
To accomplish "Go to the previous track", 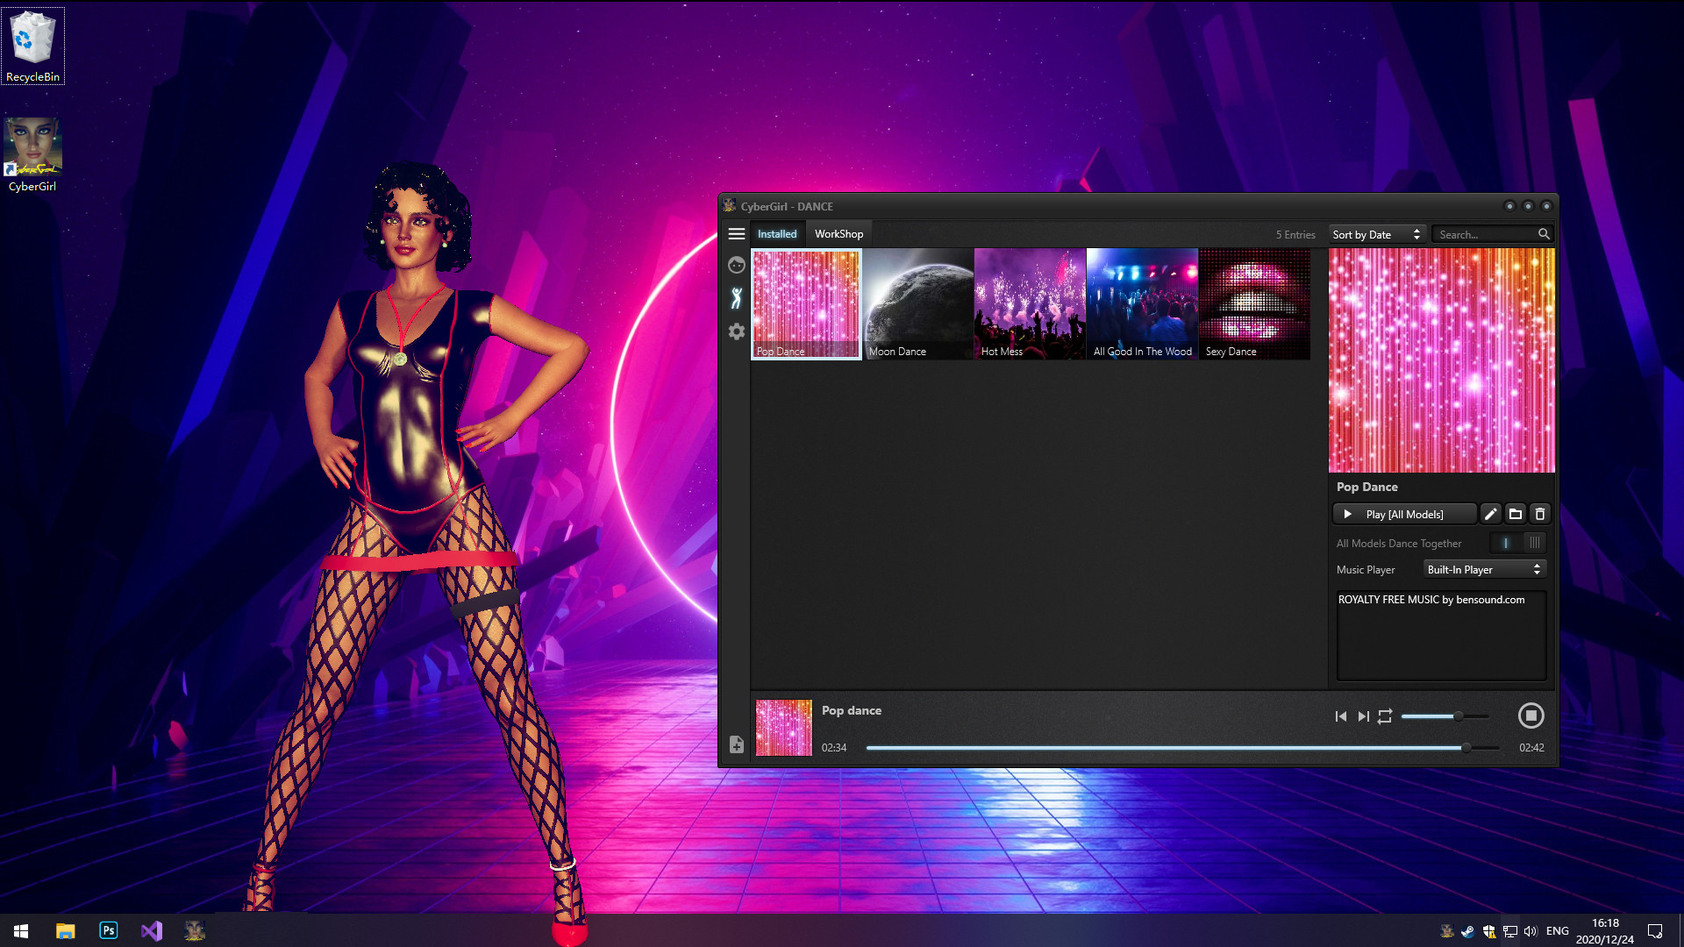I will click(1340, 716).
